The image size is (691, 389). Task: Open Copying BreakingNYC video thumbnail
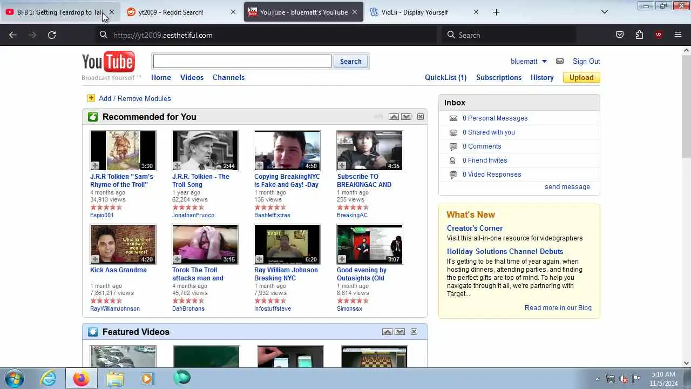click(287, 151)
